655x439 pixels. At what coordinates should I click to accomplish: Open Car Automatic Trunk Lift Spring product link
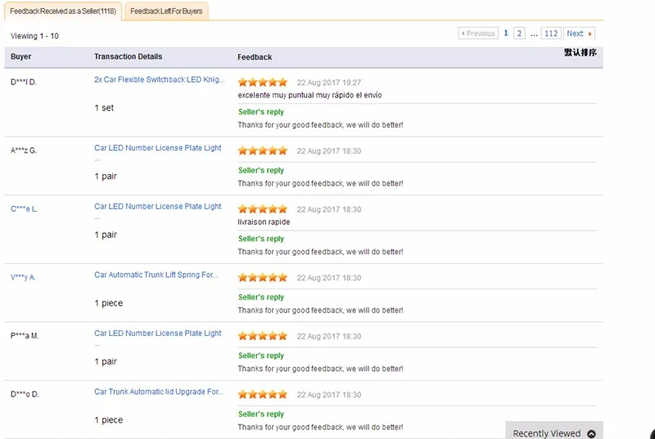[x=156, y=275]
